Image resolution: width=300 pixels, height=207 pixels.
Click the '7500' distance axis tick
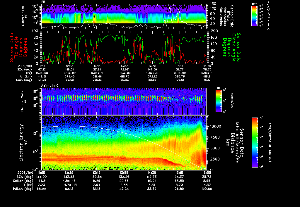[214, 137]
